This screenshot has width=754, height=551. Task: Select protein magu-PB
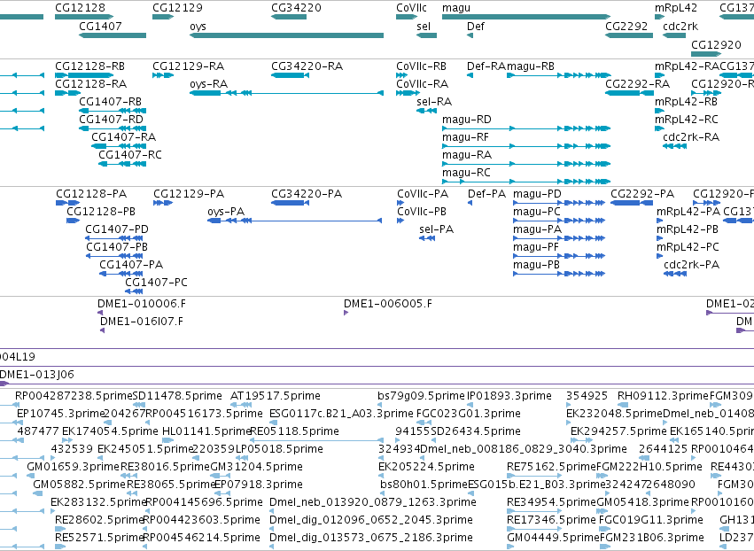(537, 266)
